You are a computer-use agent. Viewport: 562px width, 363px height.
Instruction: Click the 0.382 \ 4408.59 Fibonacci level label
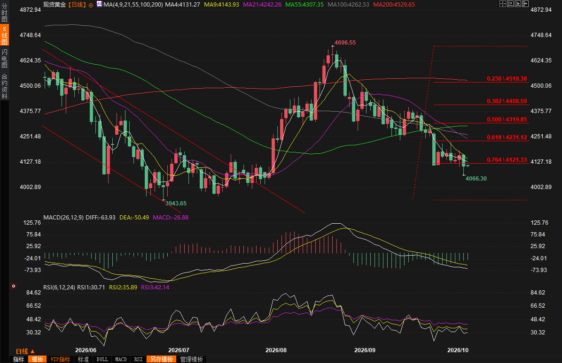507,101
